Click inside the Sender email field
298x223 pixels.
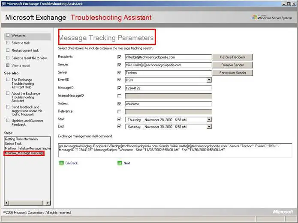tap(168, 65)
